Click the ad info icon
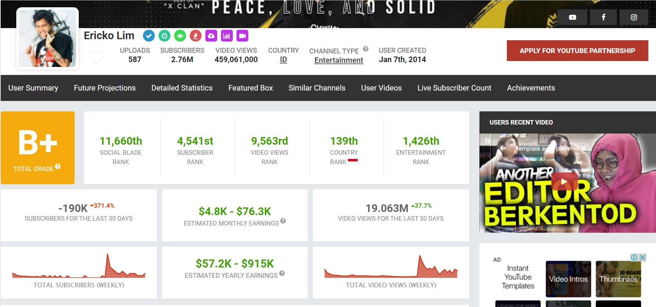656x307 pixels. coord(634,257)
